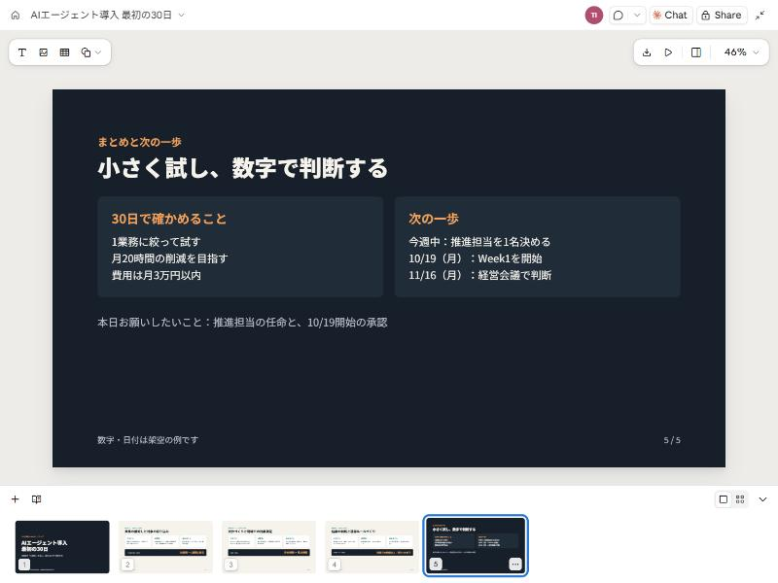Click the Share button

click(722, 15)
